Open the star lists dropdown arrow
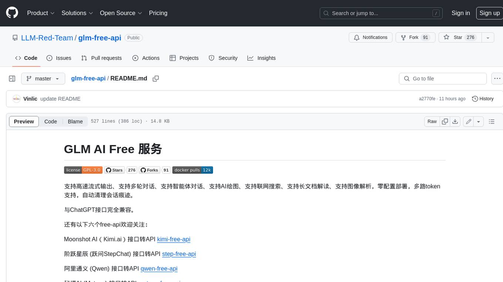 coord(488,37)
